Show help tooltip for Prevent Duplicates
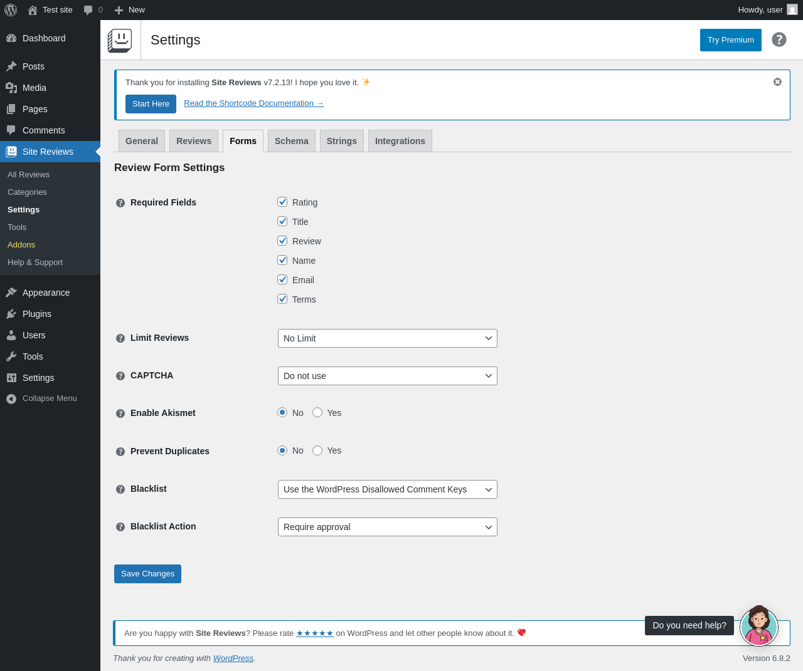 coord(120,452)
